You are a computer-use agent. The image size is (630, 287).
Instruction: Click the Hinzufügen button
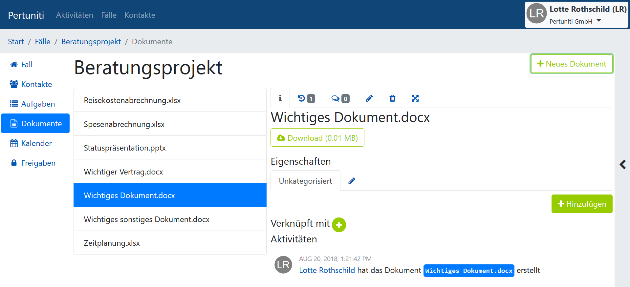pos(582,204)
